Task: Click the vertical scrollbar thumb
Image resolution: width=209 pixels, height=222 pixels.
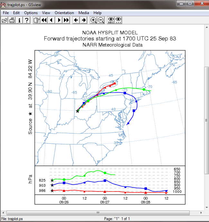Action: coord(206,120)
